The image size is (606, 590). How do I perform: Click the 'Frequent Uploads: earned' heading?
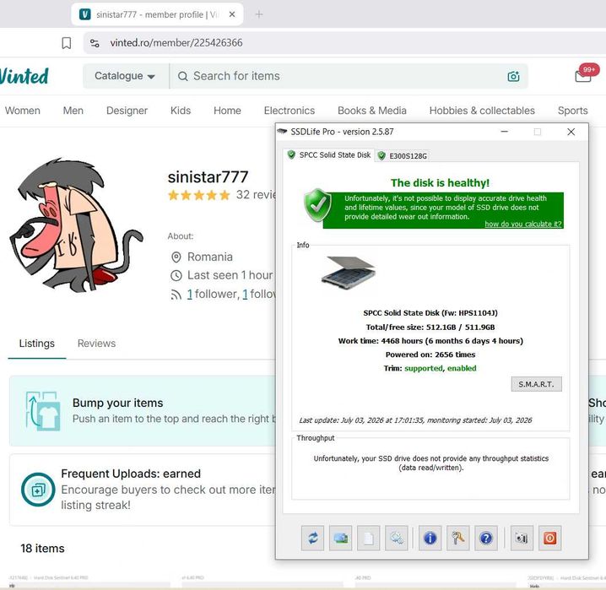pyautogui.click(x=131, y=474)
